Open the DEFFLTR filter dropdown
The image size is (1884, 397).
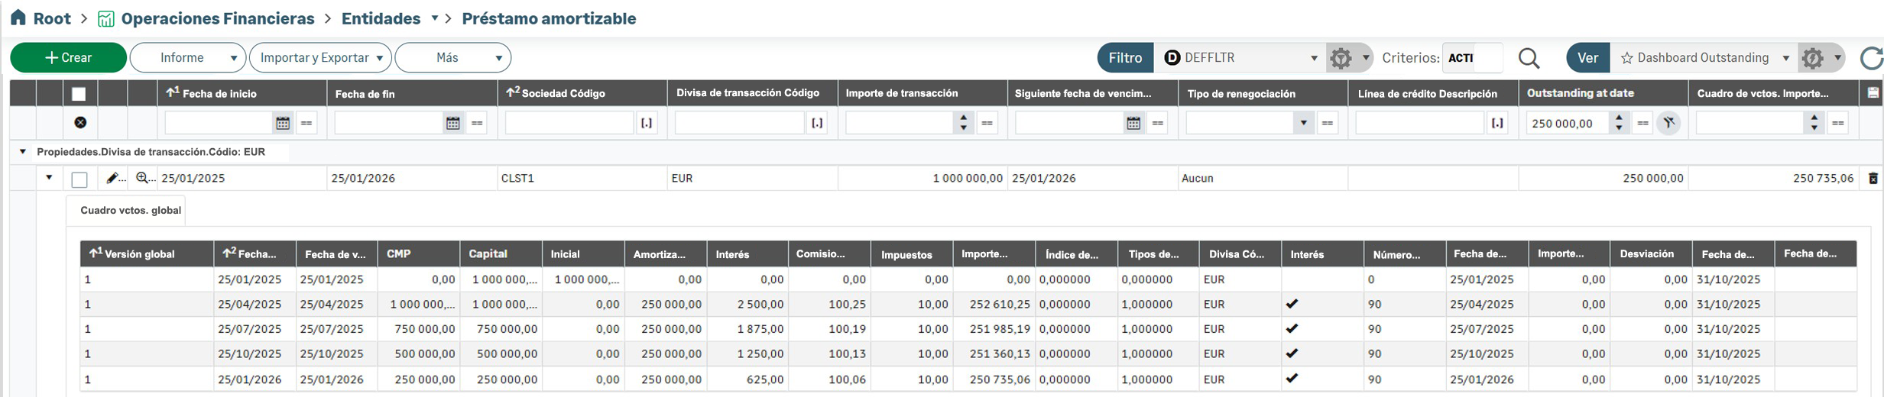1314,58
